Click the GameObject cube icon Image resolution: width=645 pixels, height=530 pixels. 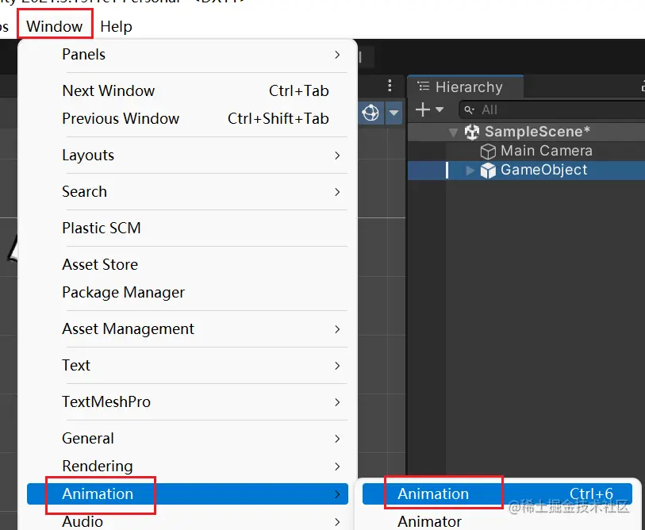coord(488,170)
